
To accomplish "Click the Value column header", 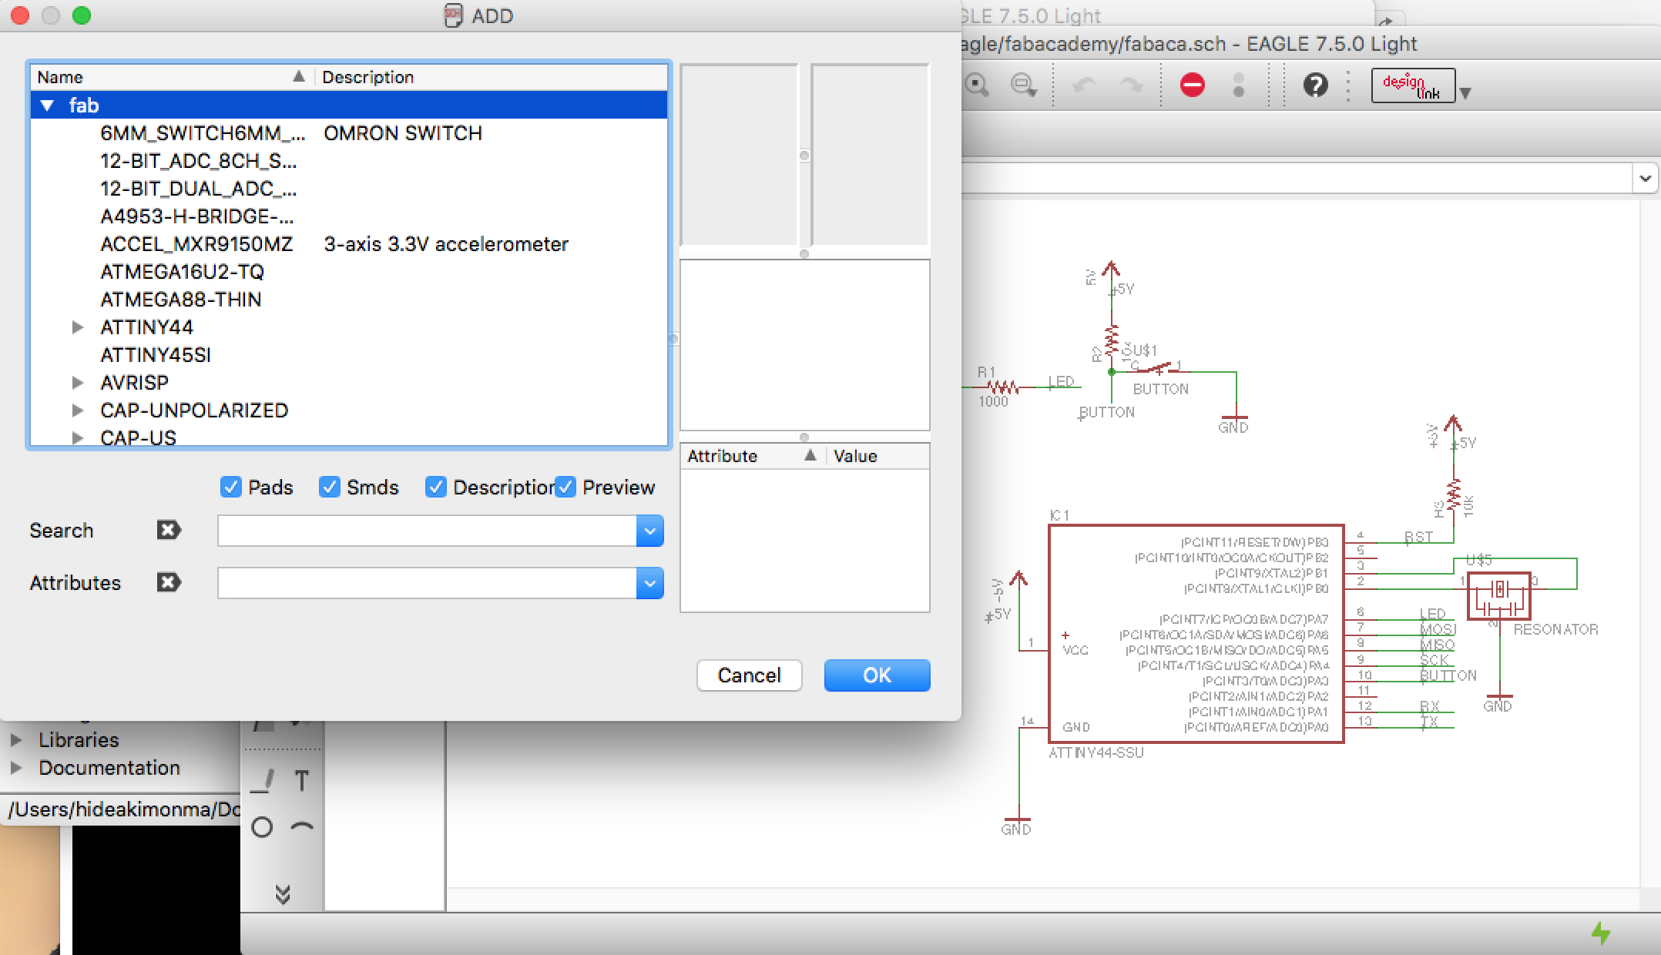I will point(877,456).
